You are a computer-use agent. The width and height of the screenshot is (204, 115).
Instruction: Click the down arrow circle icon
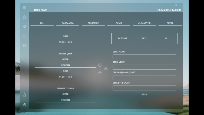[100, 73]
